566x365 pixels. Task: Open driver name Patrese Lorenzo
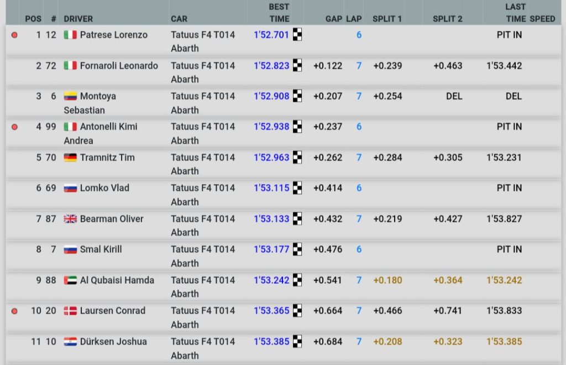pyautogui.click(x=113, y=35)
